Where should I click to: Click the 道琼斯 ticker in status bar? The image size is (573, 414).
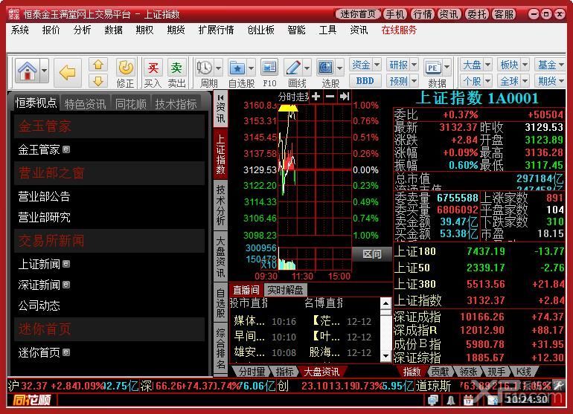pos(433,386)
